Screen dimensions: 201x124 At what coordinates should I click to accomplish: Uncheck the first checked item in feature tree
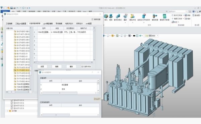tap(12, 100)
